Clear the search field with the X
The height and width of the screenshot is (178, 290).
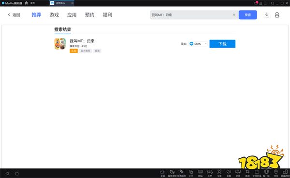[234, 14]
